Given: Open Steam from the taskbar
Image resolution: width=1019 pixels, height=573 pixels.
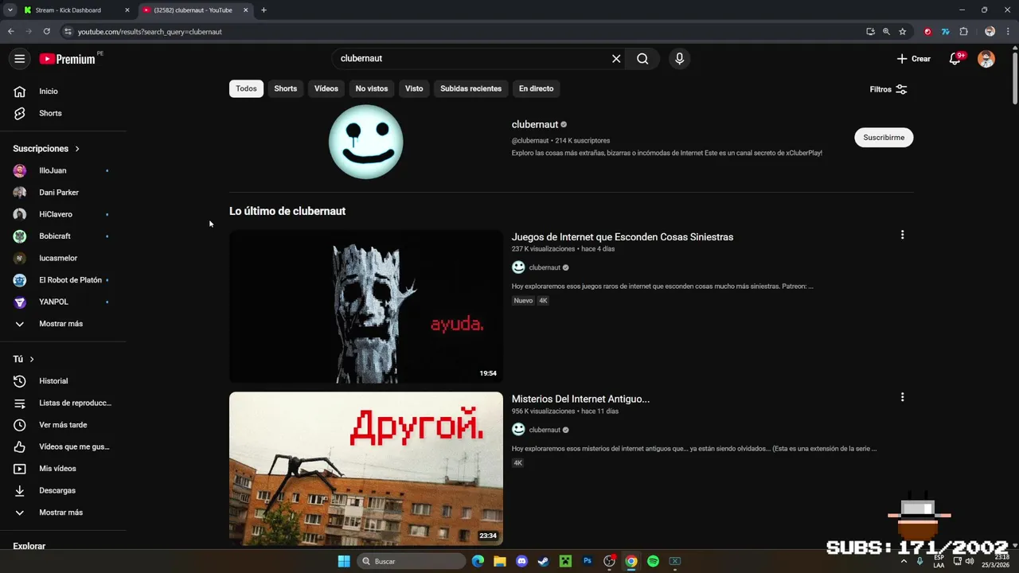Looking at the screenshot, I should [543, 561].
